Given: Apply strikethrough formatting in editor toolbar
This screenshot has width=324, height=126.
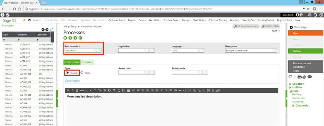Looking at the screenshot, I should [x=82, y=90].
